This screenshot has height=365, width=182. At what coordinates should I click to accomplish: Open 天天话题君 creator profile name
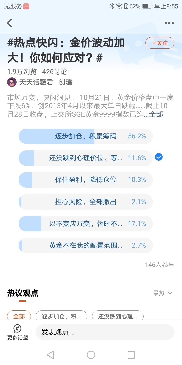(x=36, y=82)
